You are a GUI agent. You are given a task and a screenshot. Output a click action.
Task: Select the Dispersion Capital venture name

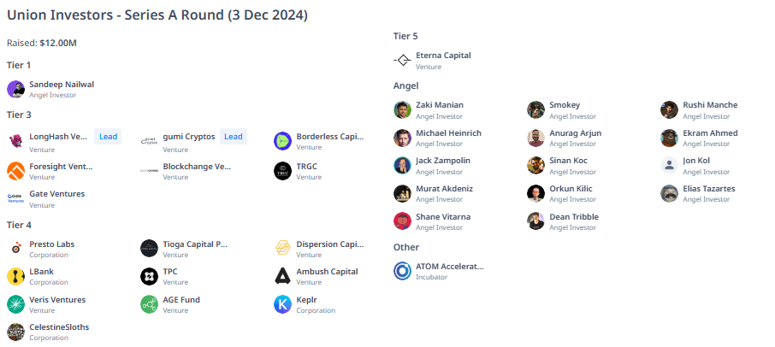[x=330, y=244]
